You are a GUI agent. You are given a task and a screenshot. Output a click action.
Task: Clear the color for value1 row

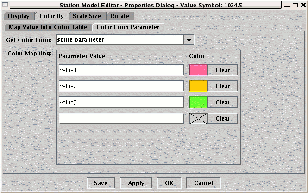click(x=222, y=70)
